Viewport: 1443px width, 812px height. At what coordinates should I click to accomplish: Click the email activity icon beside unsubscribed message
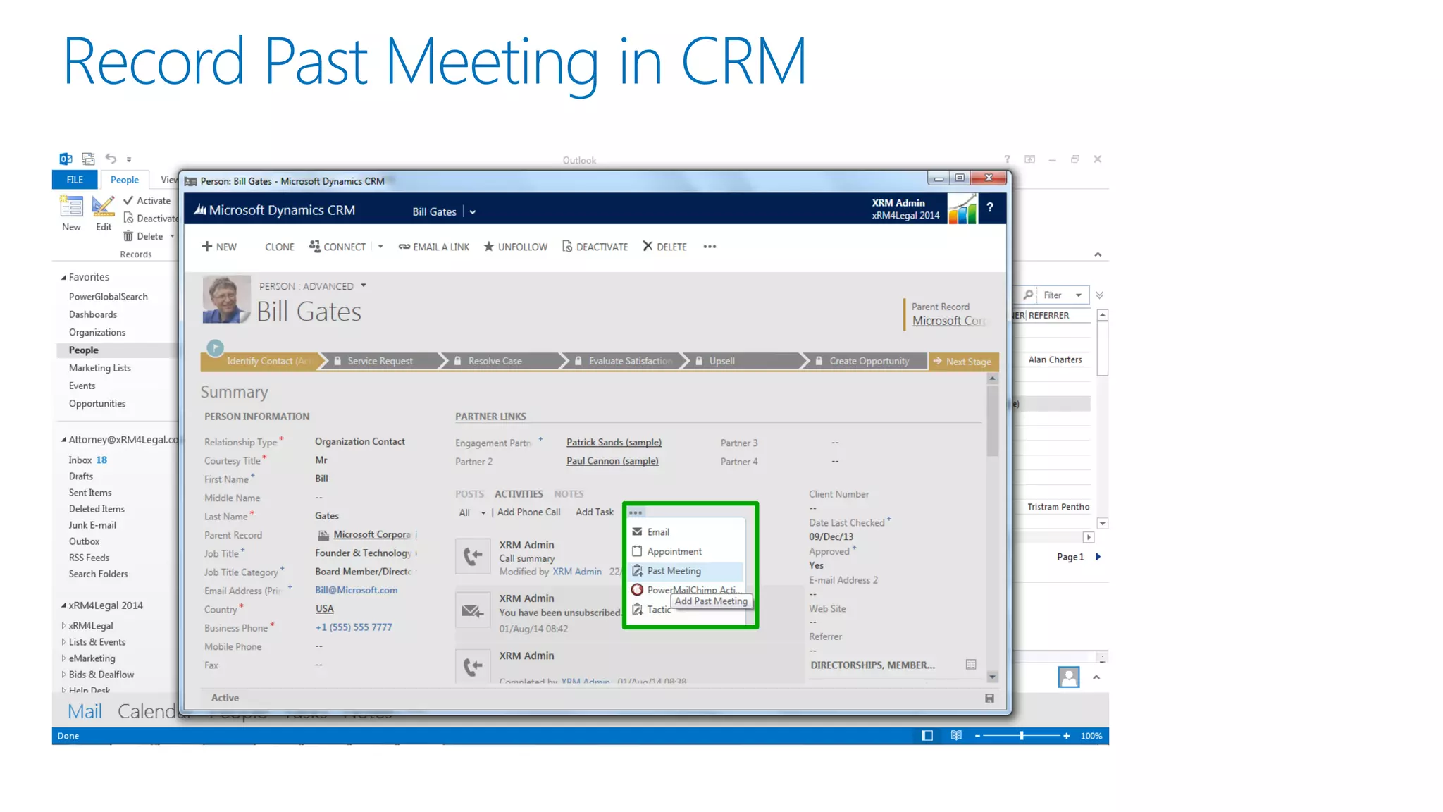tap(473, 610)
